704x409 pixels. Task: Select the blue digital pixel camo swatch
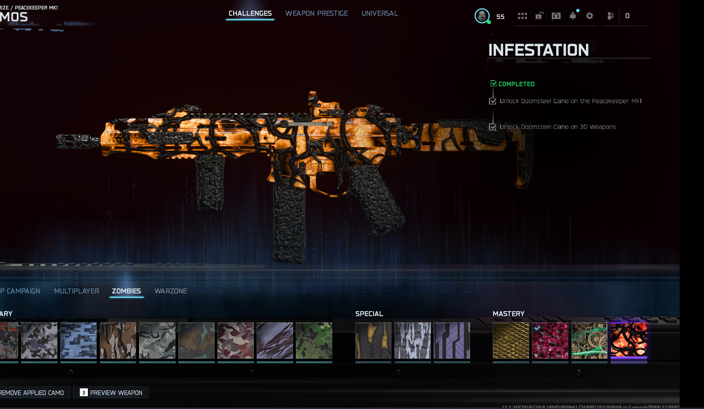78,340
